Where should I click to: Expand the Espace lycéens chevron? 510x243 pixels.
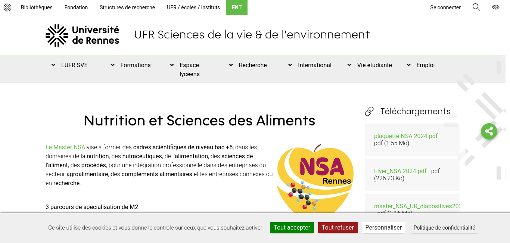coord(172,65)
